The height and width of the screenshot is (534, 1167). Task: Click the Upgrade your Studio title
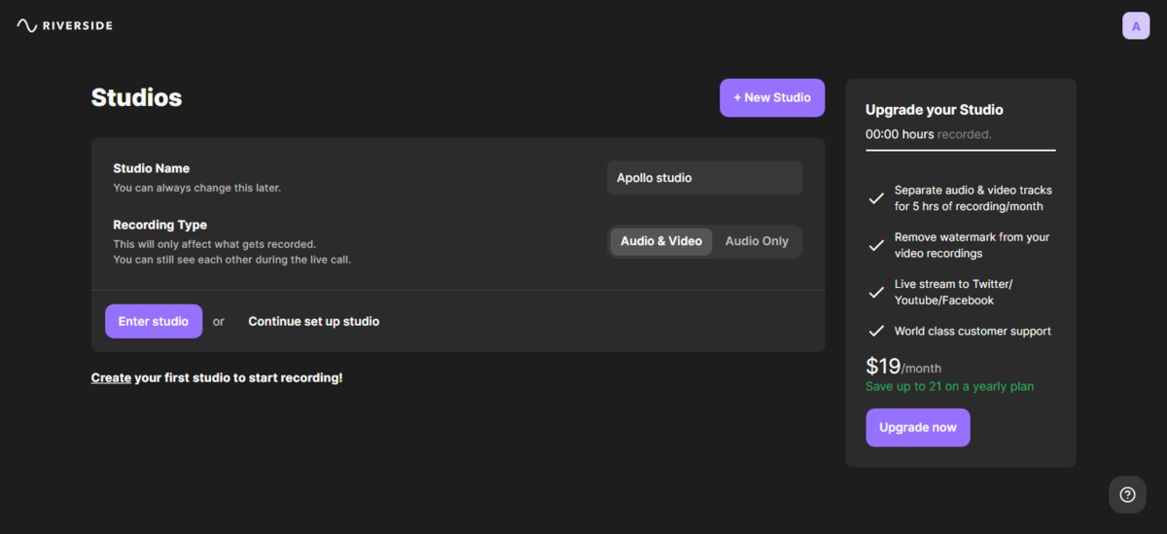click(934, 110)
